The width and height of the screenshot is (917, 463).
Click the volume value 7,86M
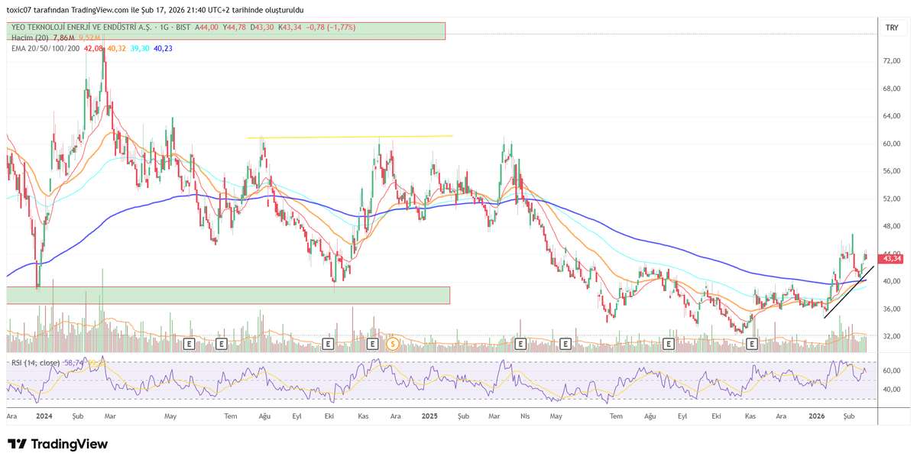click(63, 37)
